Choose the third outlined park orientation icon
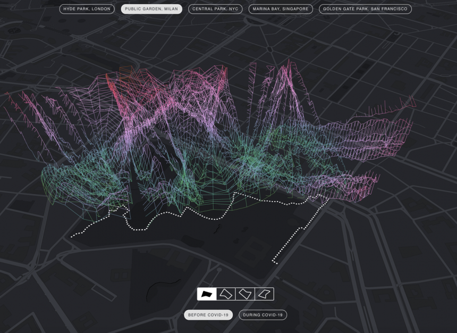Viewport: 457px width, 333px height. tap(245, 294)
